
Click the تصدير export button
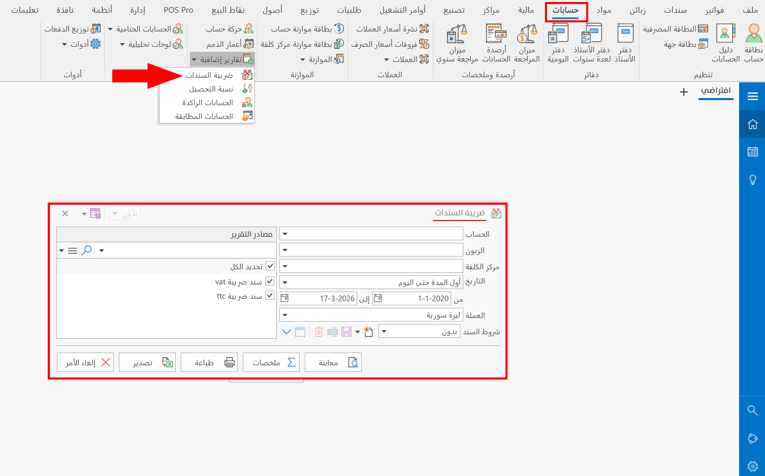[147, 362]
